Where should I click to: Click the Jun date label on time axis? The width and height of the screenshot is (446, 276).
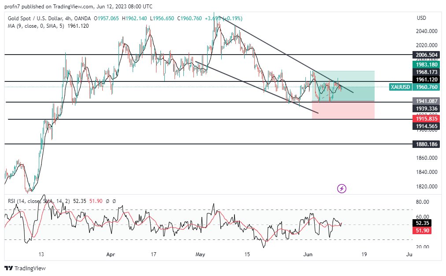point(308,254)
